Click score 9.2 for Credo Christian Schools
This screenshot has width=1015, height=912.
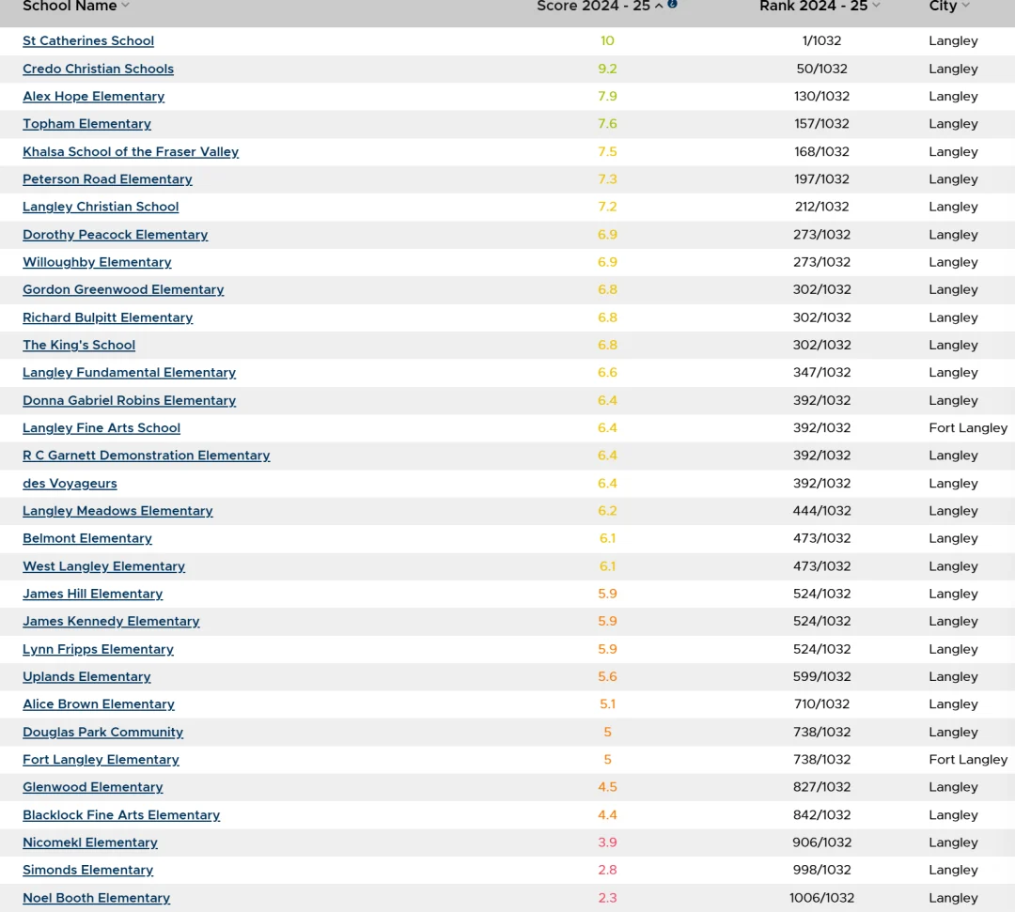click(607, 69)
